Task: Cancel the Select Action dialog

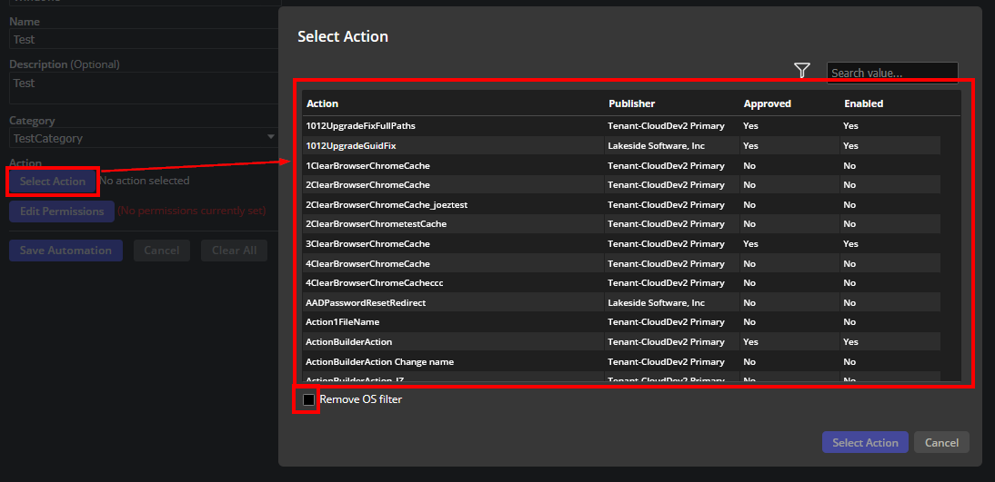Action: point(941,442)
